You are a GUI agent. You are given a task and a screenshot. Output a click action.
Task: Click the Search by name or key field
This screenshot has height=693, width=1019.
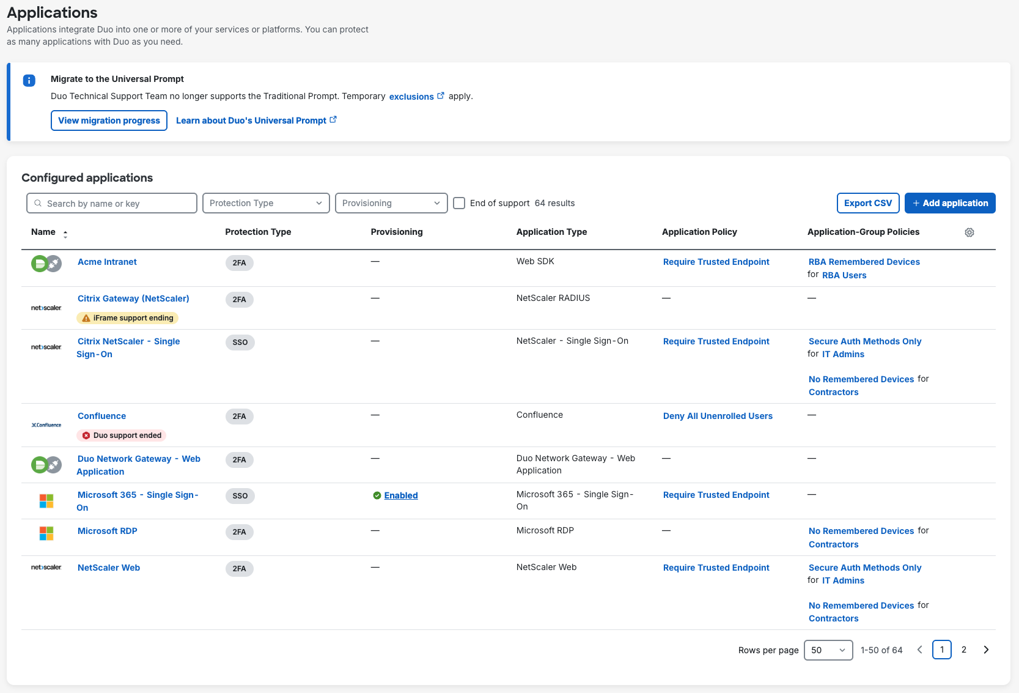click(x=112, y=203)
